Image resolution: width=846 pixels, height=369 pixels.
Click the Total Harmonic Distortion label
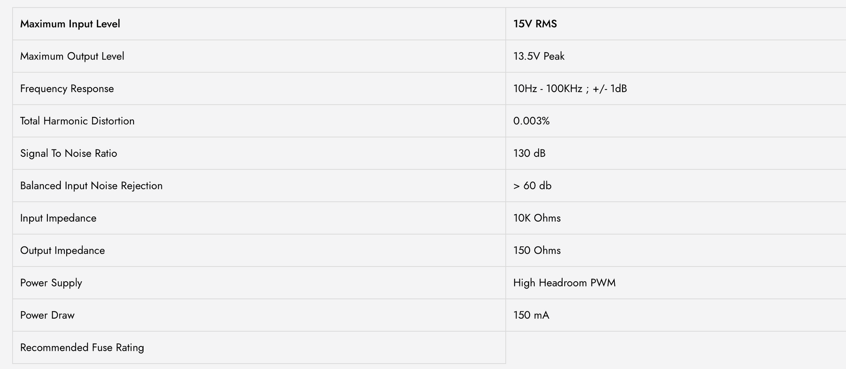click(x=77, y=121)
